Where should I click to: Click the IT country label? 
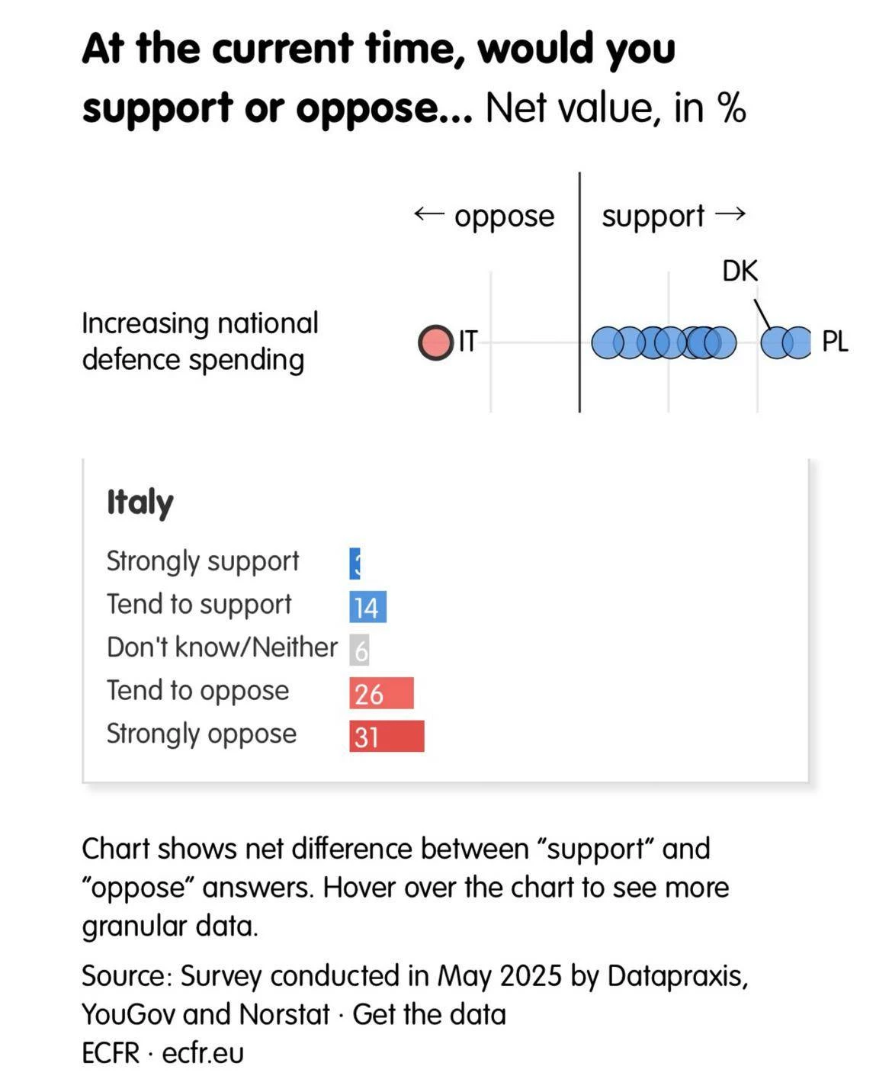point(467,341)
